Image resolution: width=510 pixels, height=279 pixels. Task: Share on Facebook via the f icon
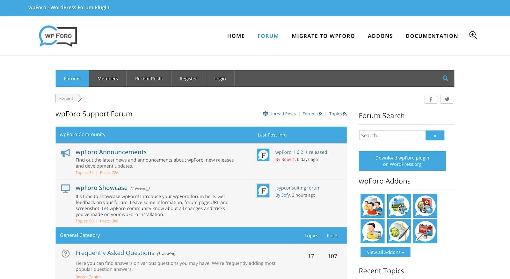tap(431, 99)
